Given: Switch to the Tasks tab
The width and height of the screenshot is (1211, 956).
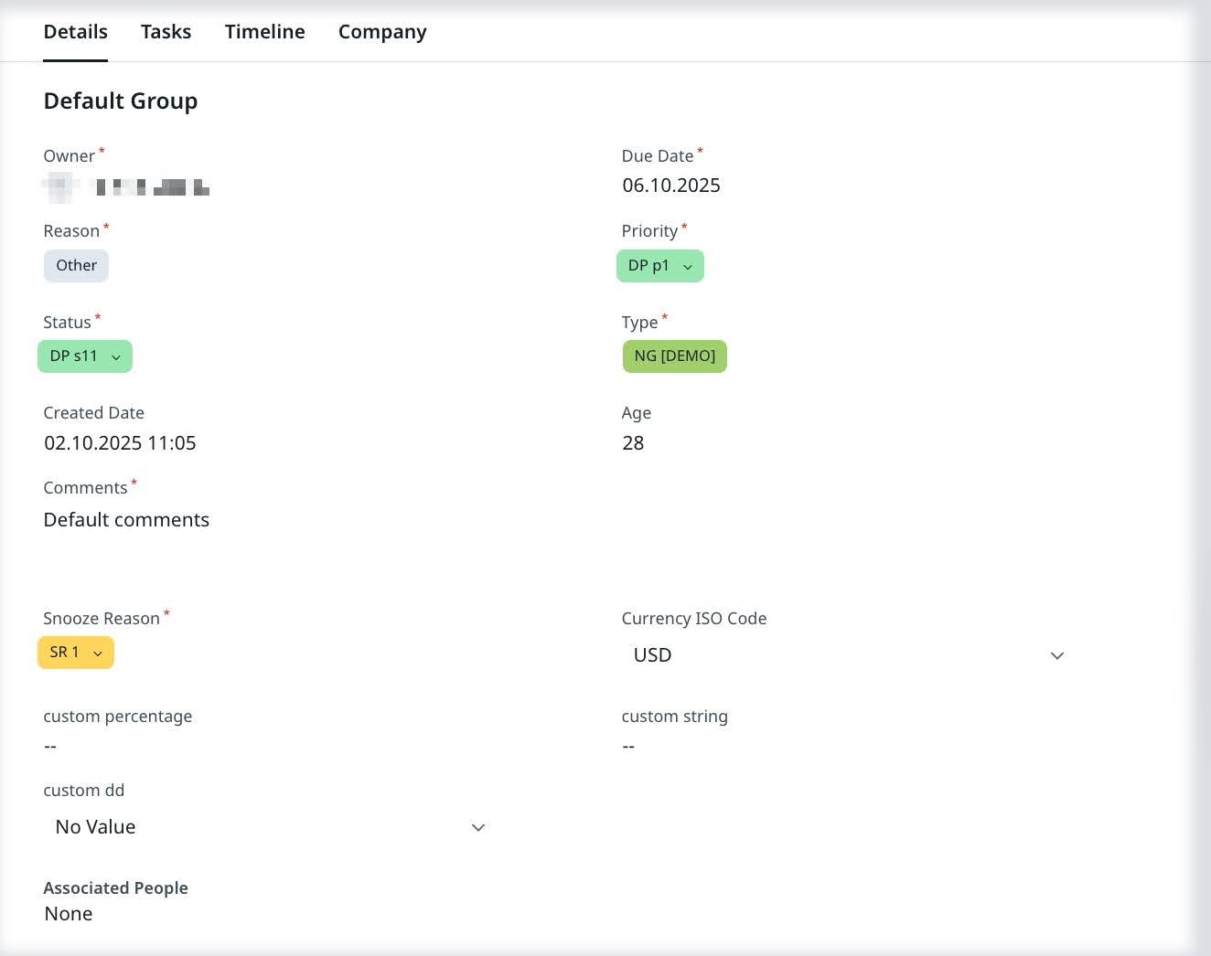Looking at the screenshot, I should click(166, 31).
